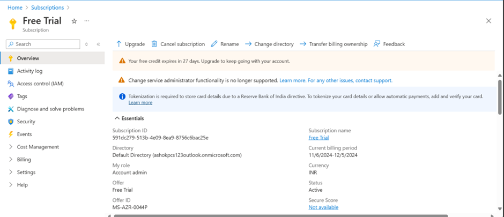Click the Feedback icon in the toolbar
The width and height of the screenshot is (504, 217).
pyautogui.click(x=377, y=44)
